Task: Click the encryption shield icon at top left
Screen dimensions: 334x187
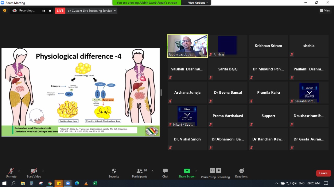Action: click(4, 11)
